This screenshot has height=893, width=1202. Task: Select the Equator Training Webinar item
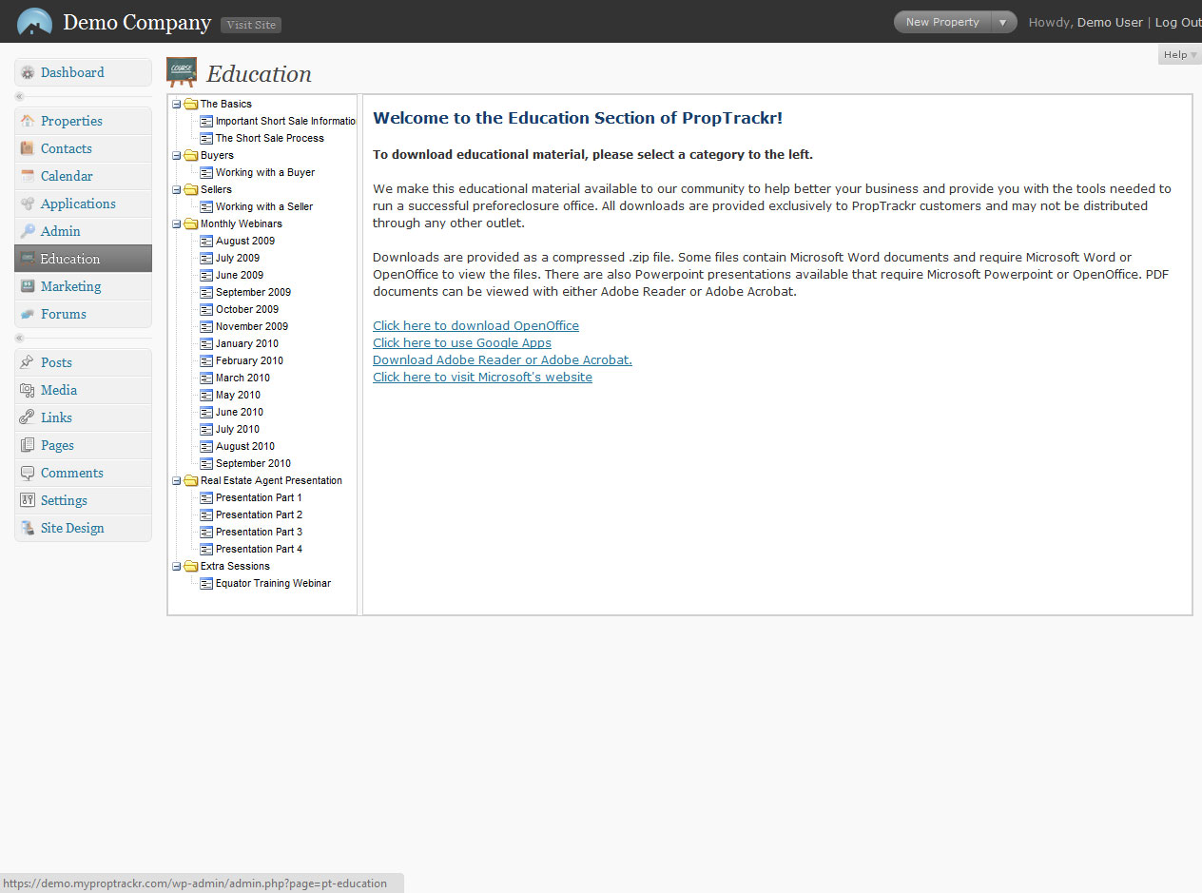click(273, 583)
